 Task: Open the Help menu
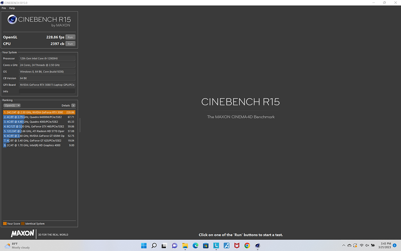12,8
